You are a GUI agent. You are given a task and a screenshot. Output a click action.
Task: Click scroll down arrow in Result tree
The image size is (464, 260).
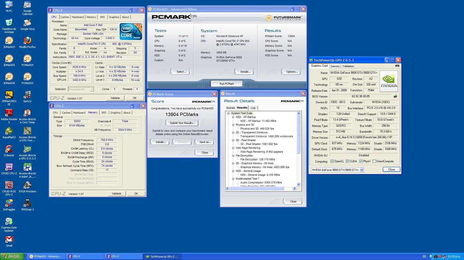[299, 184]
